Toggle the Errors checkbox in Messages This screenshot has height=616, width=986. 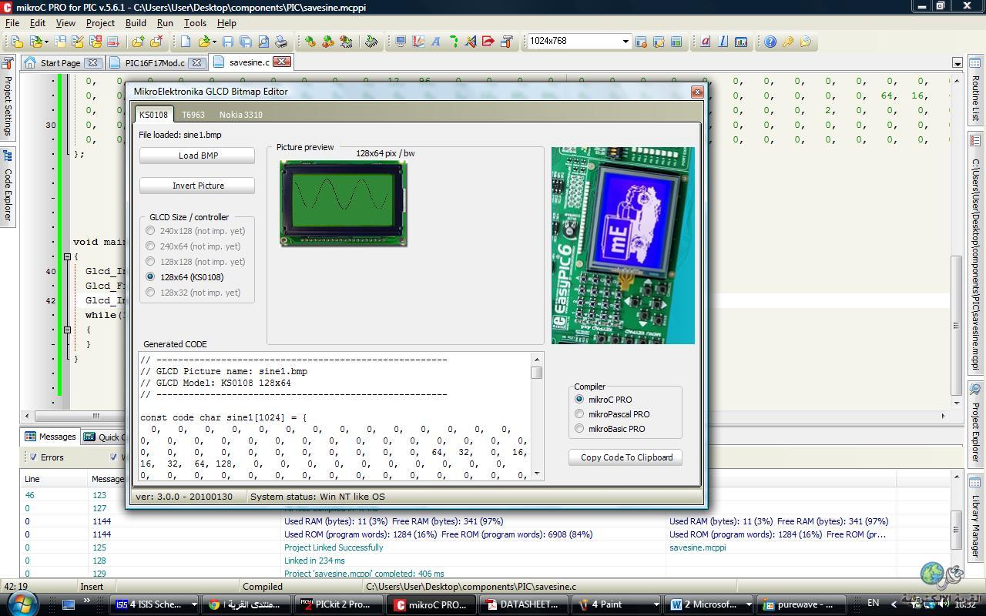(x=32, y=457)
